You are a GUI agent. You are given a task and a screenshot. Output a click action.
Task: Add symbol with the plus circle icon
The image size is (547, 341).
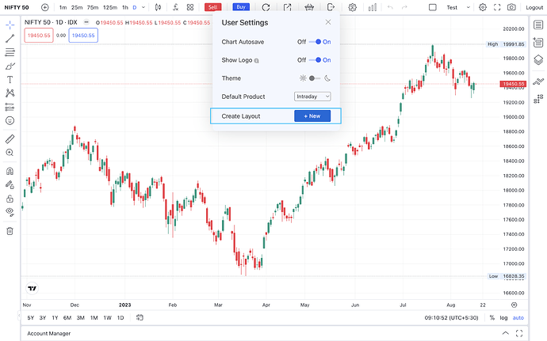click(45, 7)
